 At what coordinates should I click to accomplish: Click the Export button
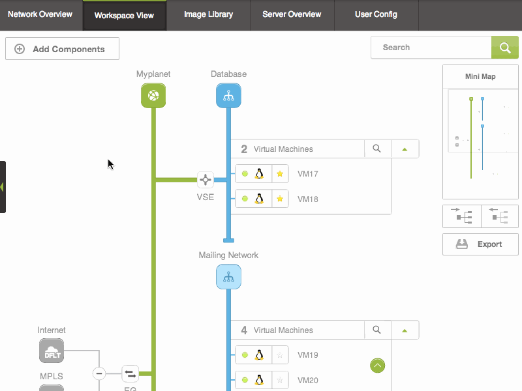(480, 244)
